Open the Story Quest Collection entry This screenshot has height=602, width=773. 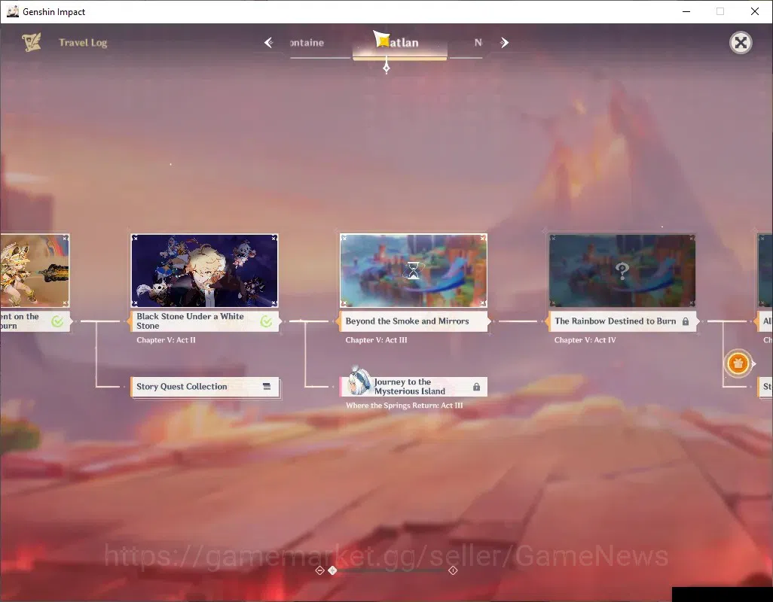click(205, 387)
